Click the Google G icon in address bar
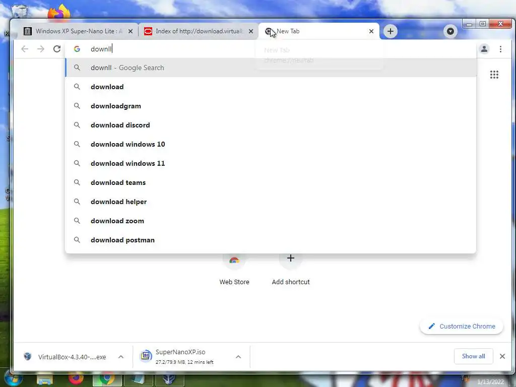The image size is (516, 387). pyautogui.click(x=77, y=49)
